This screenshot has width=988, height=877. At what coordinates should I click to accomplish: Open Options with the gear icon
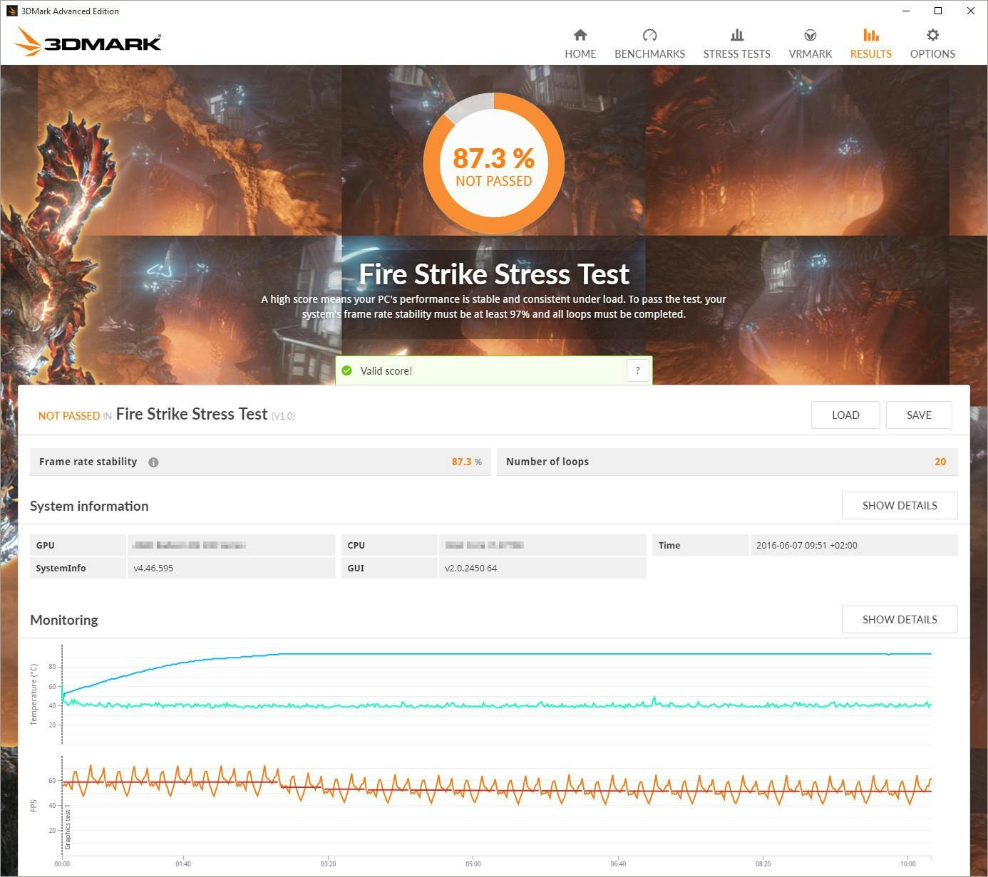[x=932, y=35]
